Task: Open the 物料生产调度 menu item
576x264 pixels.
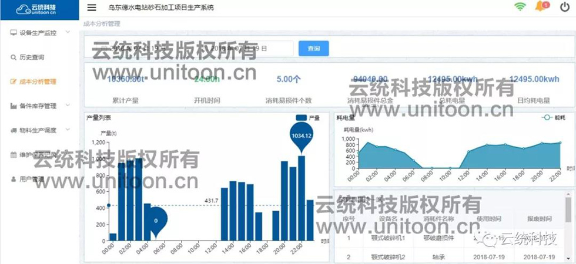Action: (x=38, y=130)
